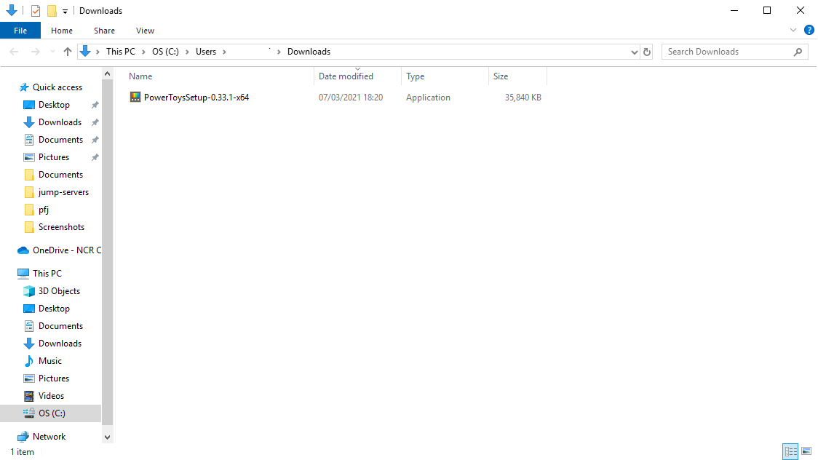Click the 1 item status bar text

[22, 452]
